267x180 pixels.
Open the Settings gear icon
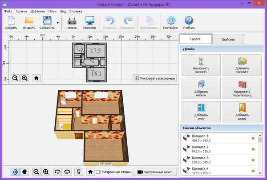tap(170, 20)
